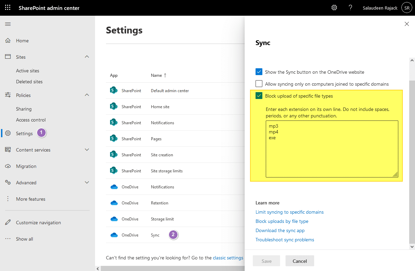Click the blocked file extensions text area
The height and width of the screenshot is (271, 415).
coord(332,148)
